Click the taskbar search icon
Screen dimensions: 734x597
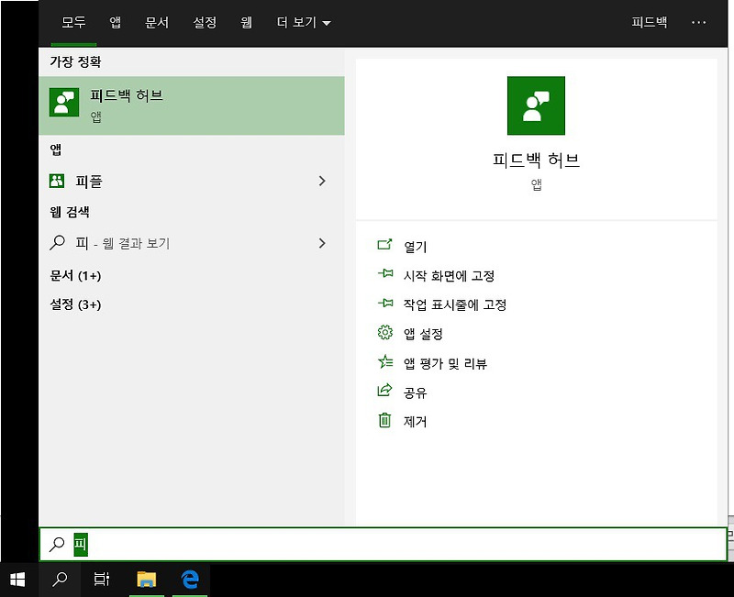click(60, 580)
